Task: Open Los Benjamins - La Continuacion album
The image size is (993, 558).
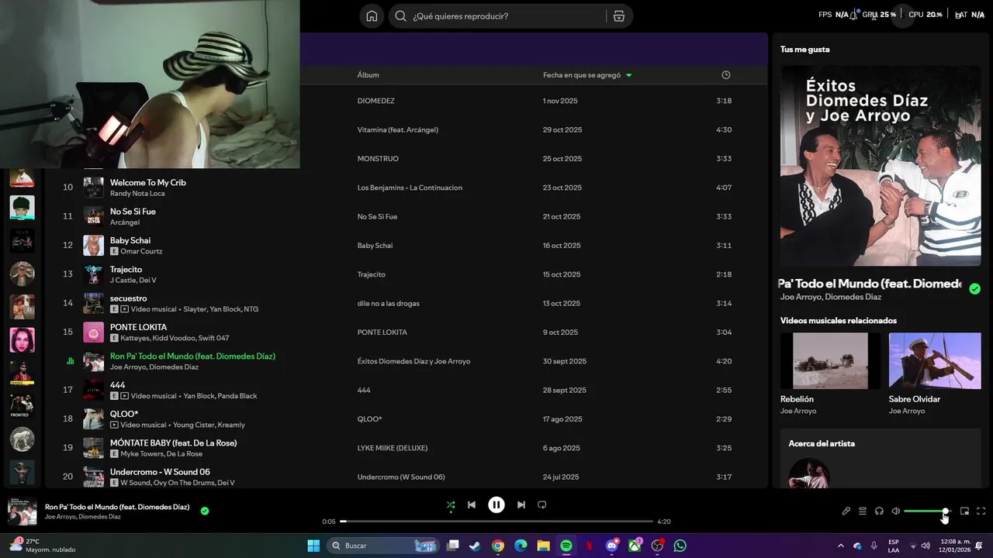Action: pos(410,188)
